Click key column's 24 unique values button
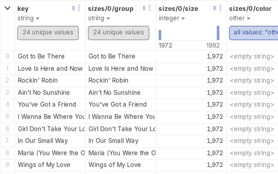Image resolution: width=278 pixels, height=174 pixels. click(48, 33)
